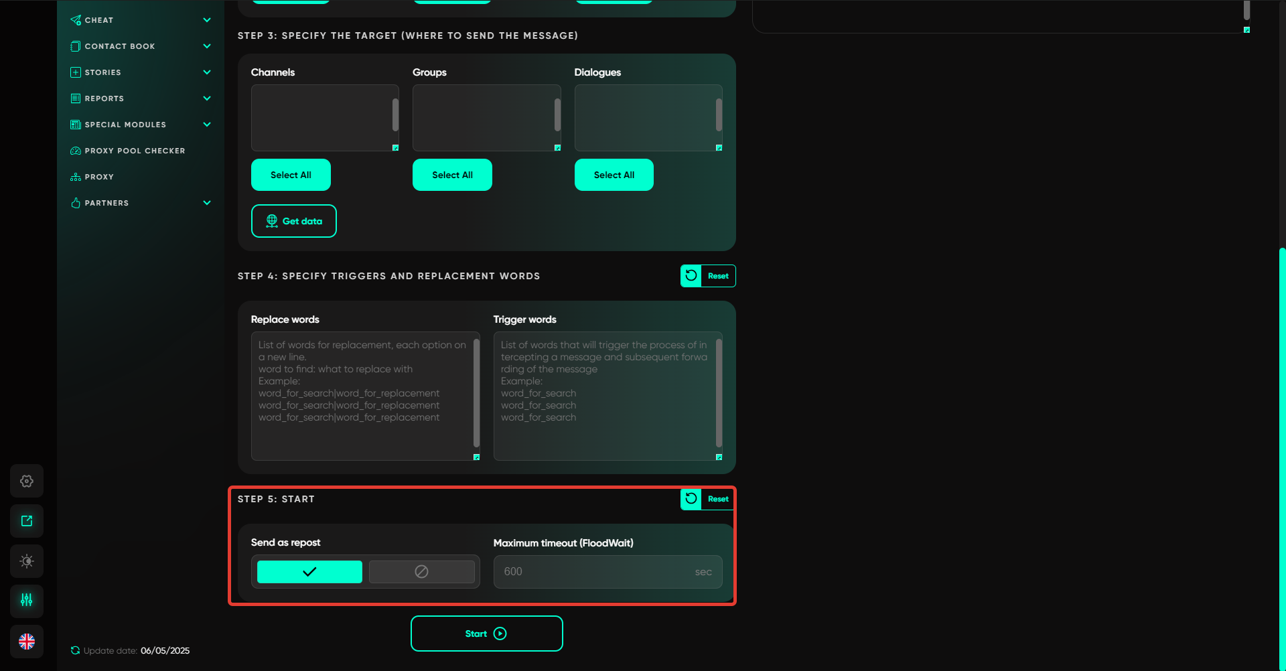
Task: Click the external link icon in left rail
Action: coord(27,521)
